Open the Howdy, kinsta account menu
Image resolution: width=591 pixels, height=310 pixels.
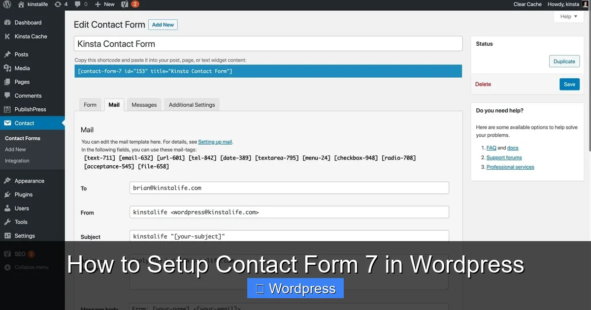coord(568,4)
